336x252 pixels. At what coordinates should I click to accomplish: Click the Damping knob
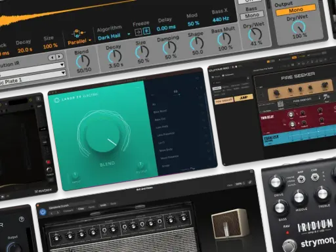169,48
